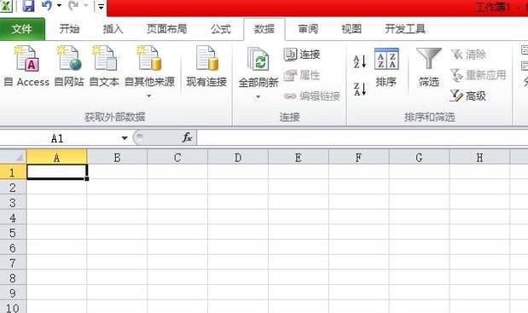Undo the last action
Screen dimensions: 528x313
click(47, 5)
